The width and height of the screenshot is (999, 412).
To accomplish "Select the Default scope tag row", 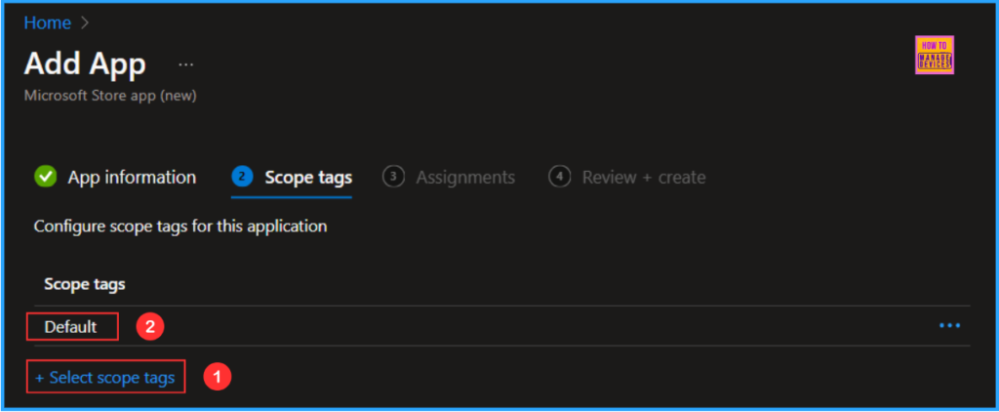I will [x=502, y=326].
